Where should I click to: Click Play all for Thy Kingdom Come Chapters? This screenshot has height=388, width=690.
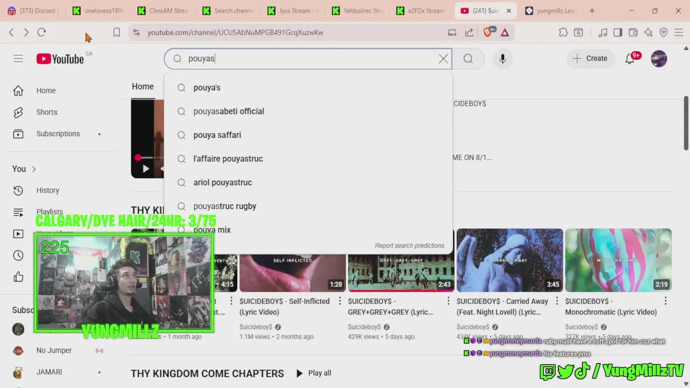pos(313,373)
